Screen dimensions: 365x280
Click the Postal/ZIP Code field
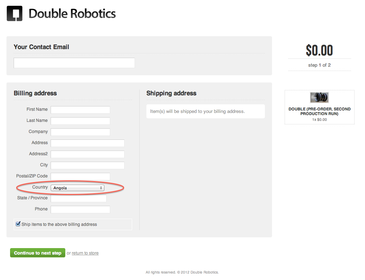point(80,176)
